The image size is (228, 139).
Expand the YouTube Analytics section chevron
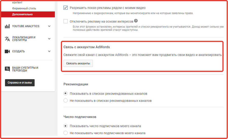49,26
